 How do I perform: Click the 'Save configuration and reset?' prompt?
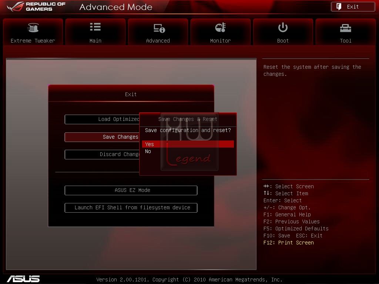[188, 131]
